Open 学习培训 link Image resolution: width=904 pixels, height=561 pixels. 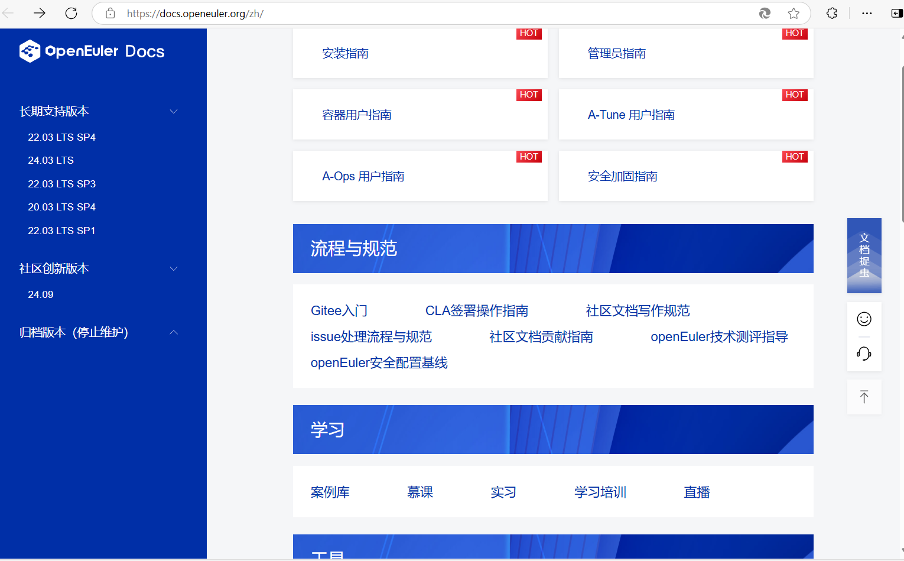(600, 492)
